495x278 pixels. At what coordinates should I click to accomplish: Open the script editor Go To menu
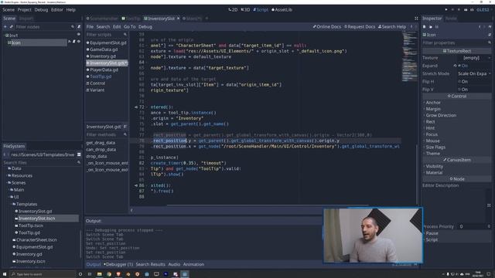[129, 27]
